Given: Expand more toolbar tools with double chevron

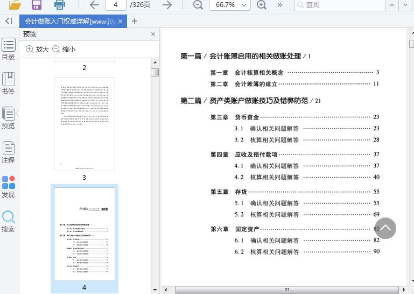Looking at the screenshot, I should 280,5.
